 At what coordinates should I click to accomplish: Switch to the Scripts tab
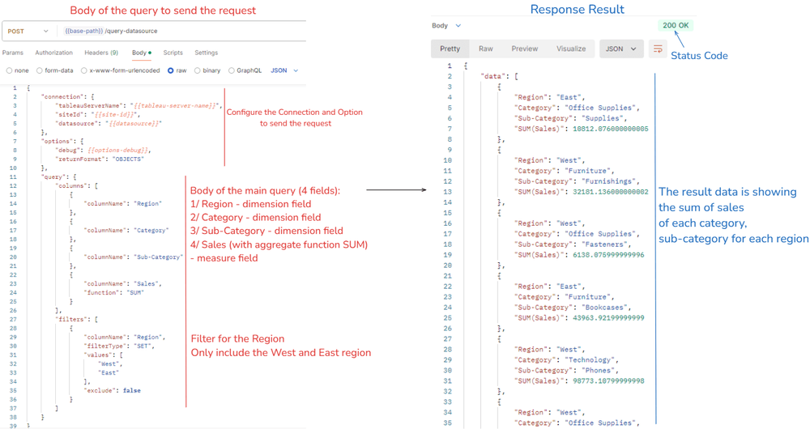173,53
